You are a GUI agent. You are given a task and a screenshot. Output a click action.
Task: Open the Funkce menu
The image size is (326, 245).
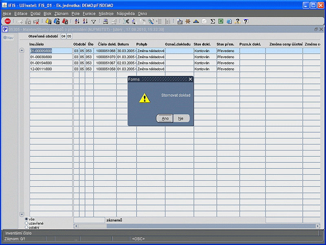pyautogui.click(x=89, y=14)
